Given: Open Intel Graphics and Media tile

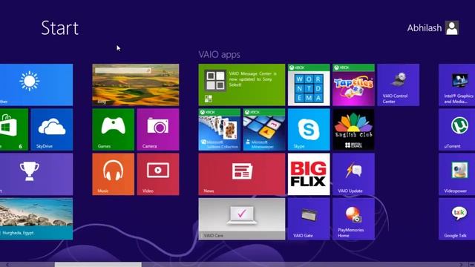Looking at the screenshot, I should (x=457, y=85).
